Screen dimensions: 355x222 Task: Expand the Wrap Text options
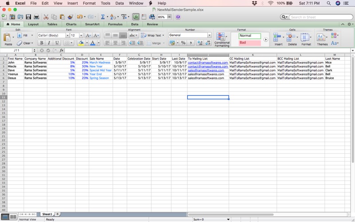(163, 36)
